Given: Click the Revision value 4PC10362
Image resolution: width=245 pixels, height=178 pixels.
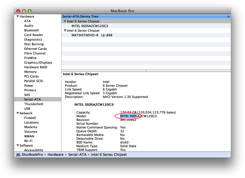Looking at the screenshot, I should 128,120.
